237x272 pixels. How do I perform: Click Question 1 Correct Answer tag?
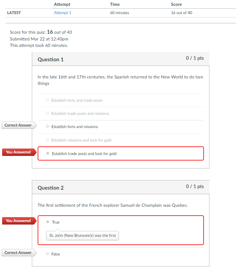point(19,125)
